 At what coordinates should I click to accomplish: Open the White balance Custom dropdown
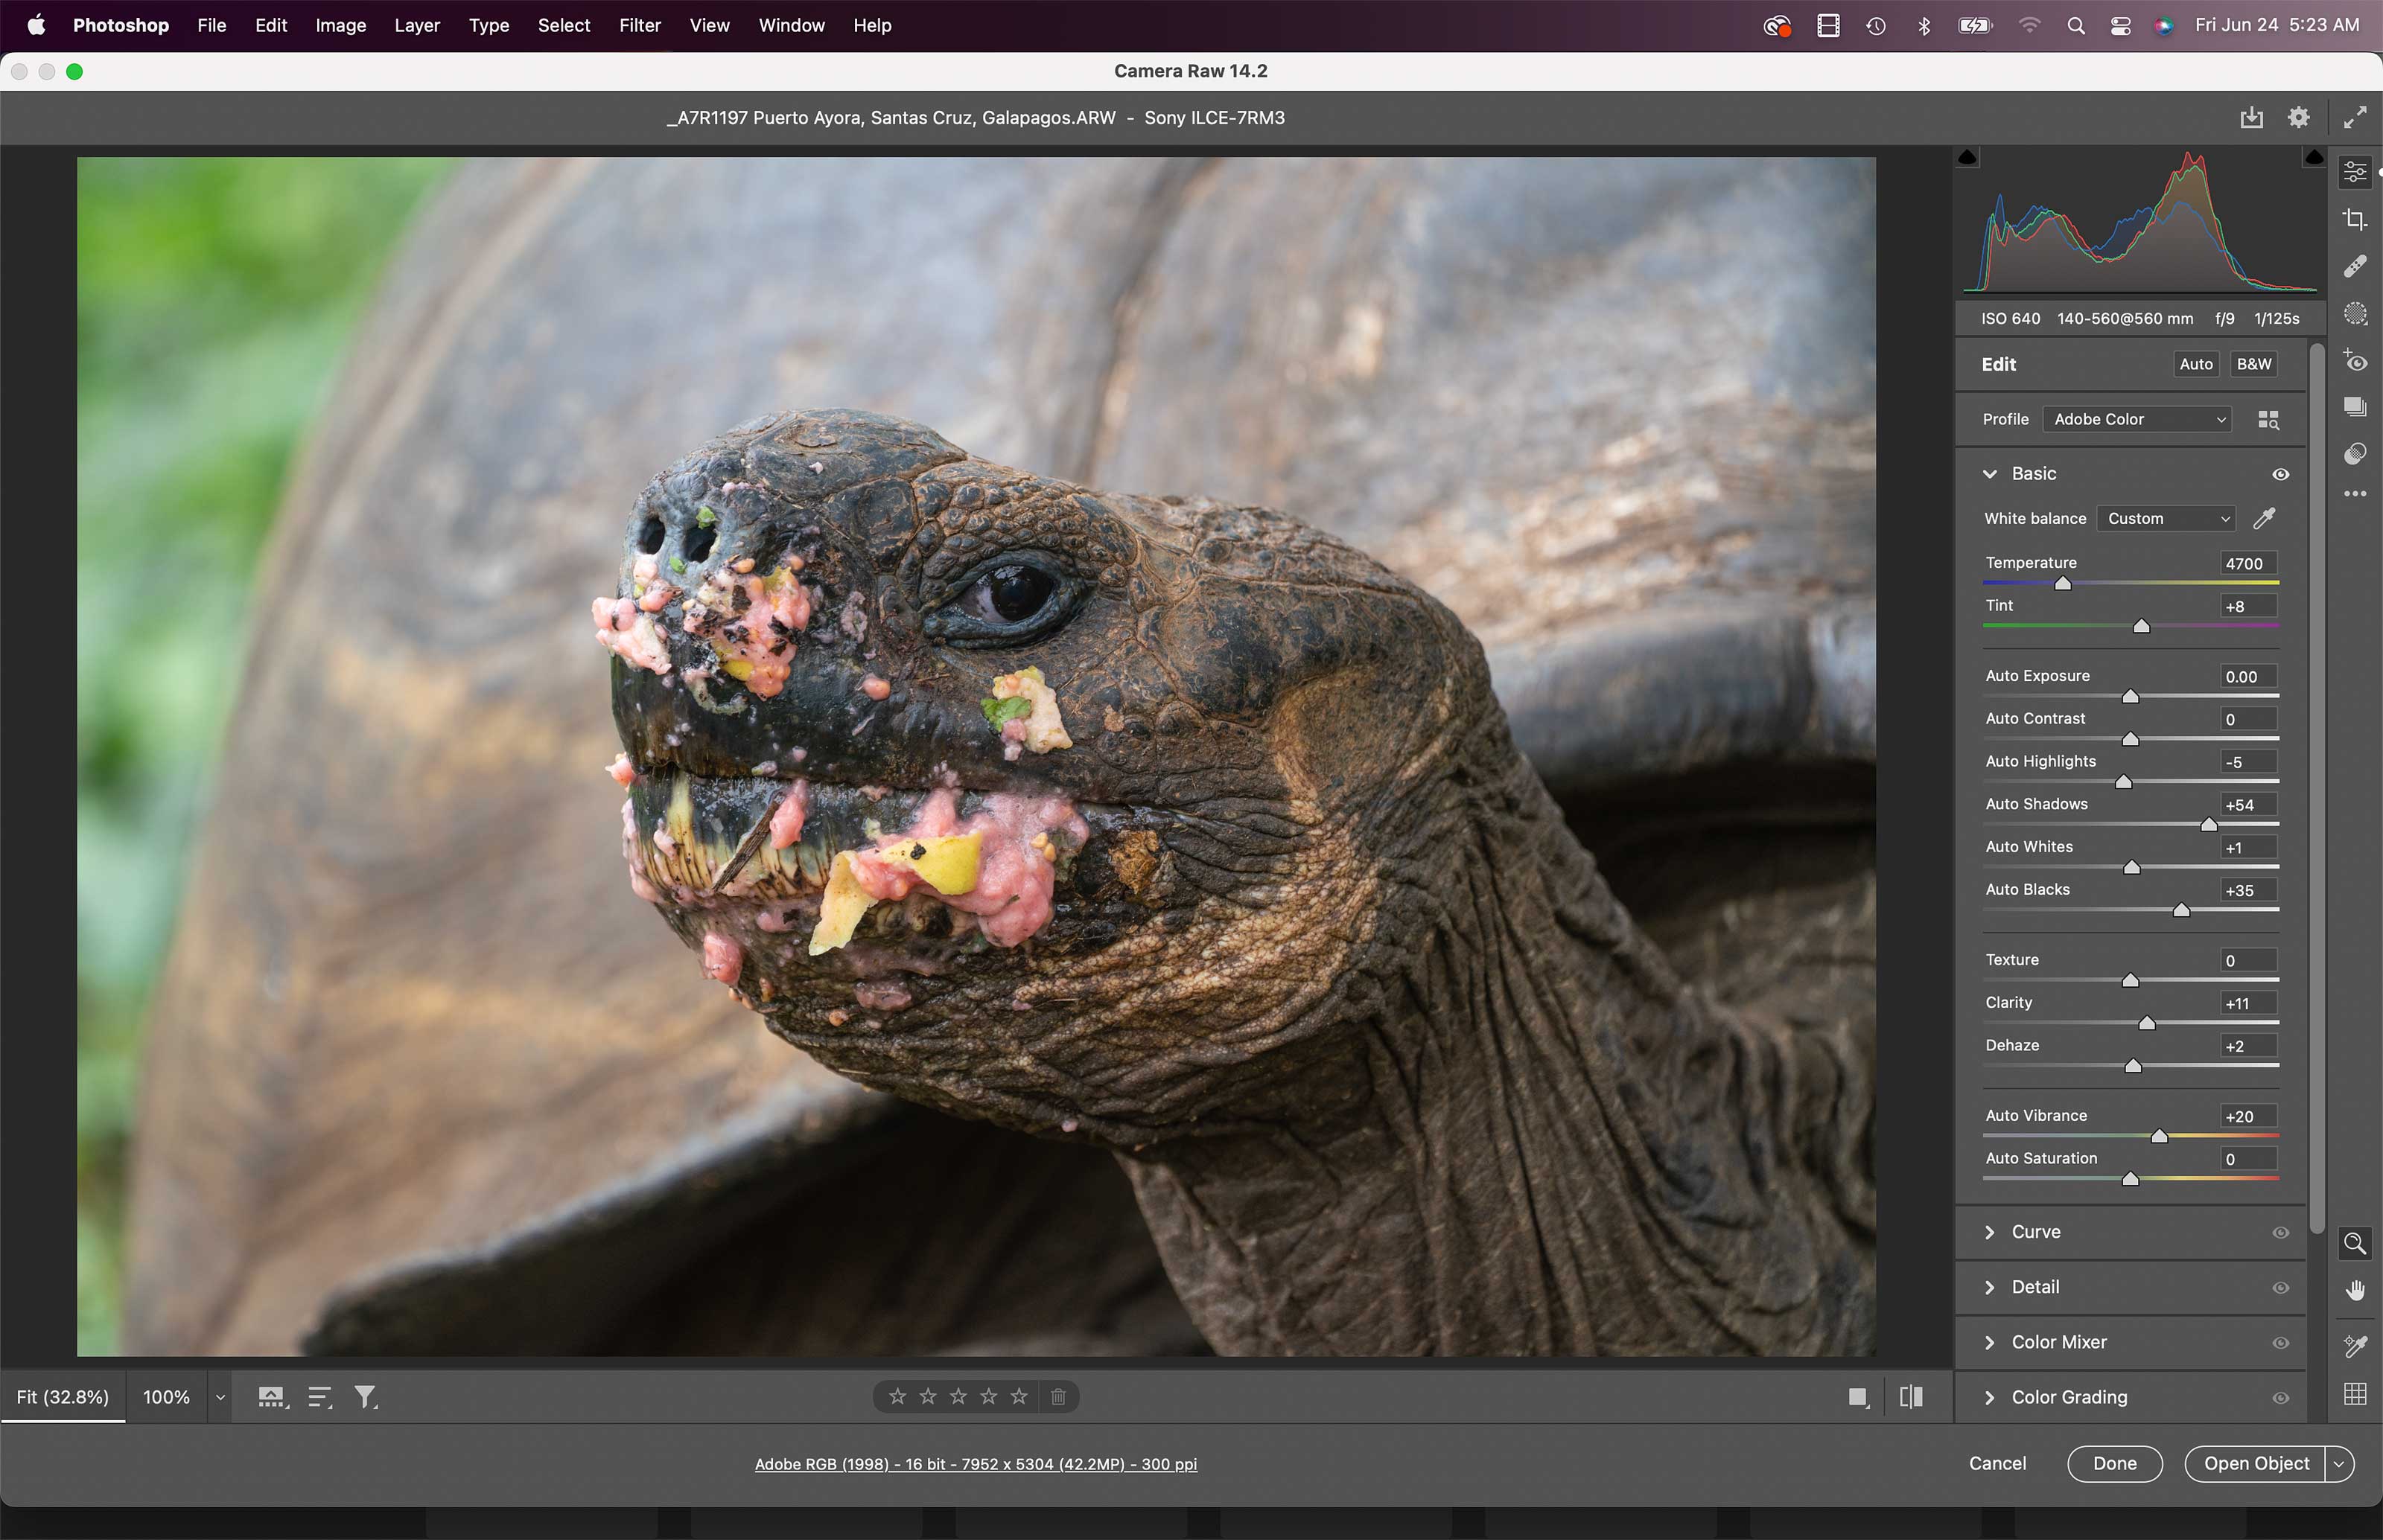[2165, 518]
